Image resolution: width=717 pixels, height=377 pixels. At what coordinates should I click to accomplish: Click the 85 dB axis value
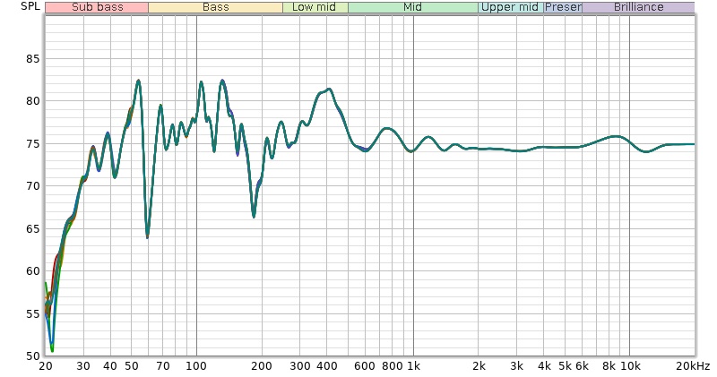(33, 59)
